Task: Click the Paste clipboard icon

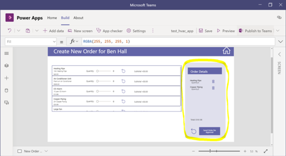Action: coord(28,30)
